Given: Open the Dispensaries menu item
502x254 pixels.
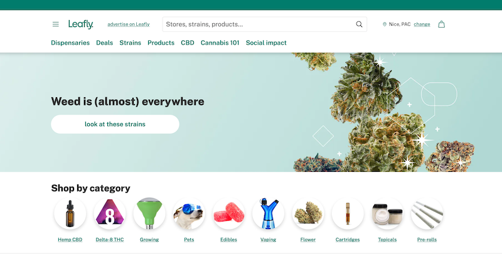Looking at the screenshot, I should [70, 43].
